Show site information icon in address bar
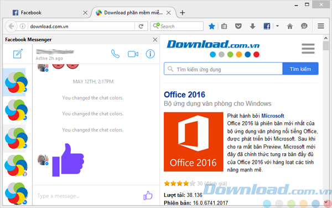The image size is (332, 208). (x=23, y=26)
